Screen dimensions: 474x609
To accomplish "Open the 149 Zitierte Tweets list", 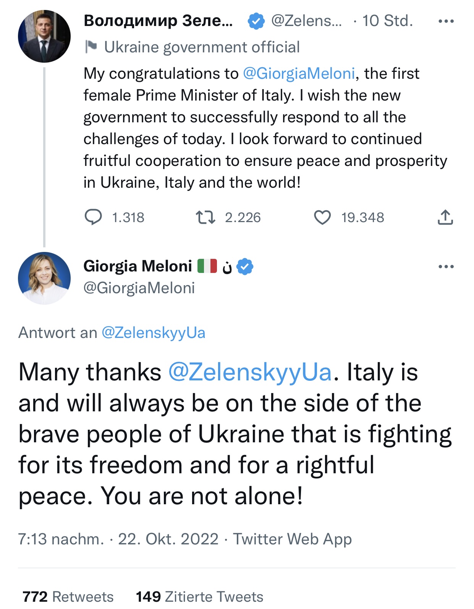I will [199, 596].
